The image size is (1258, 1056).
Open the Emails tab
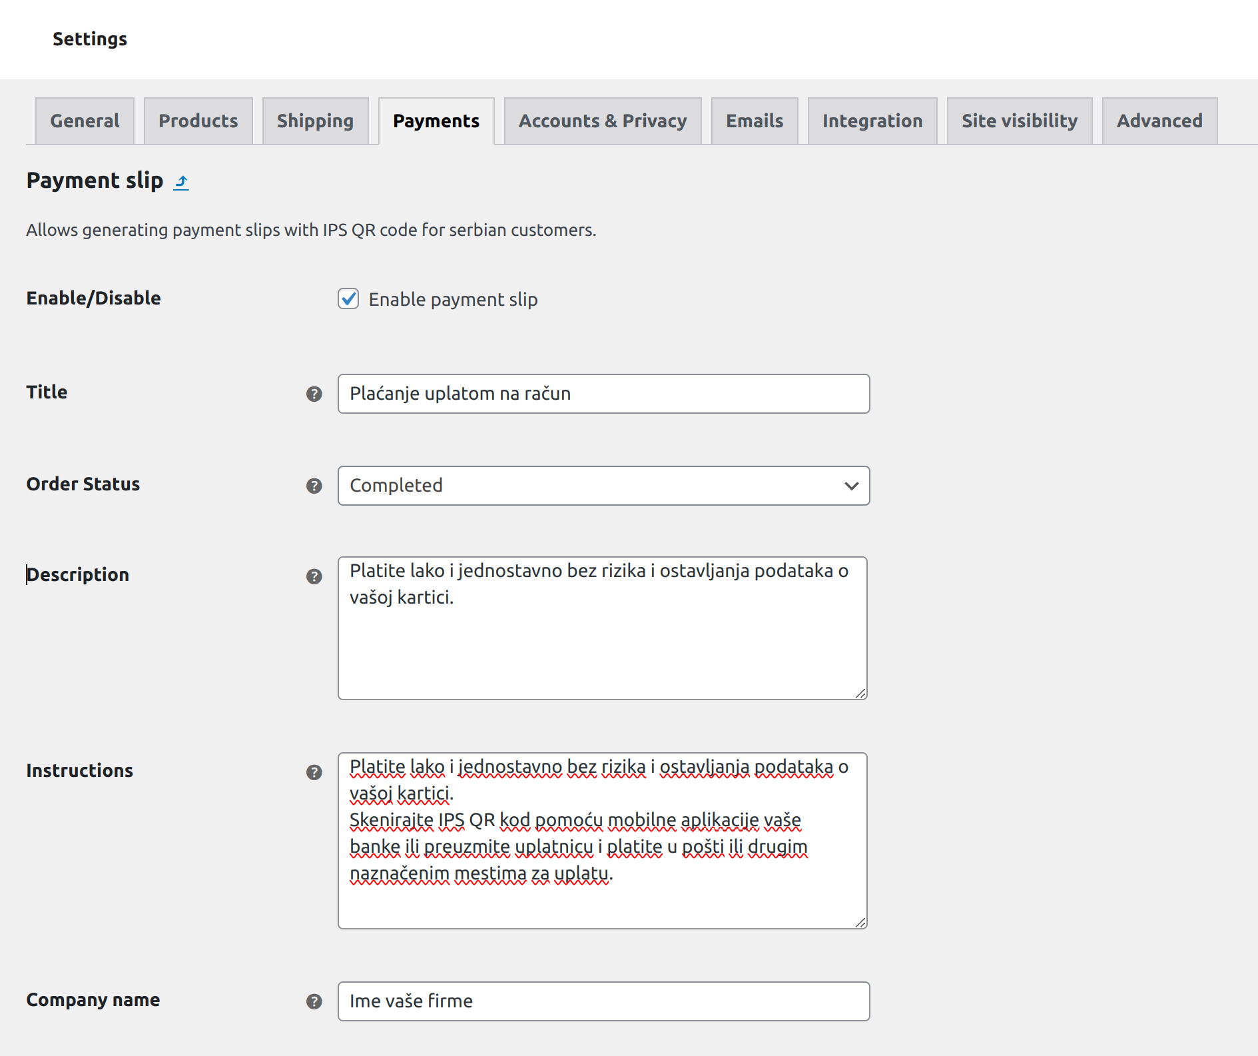pos(754,121)
